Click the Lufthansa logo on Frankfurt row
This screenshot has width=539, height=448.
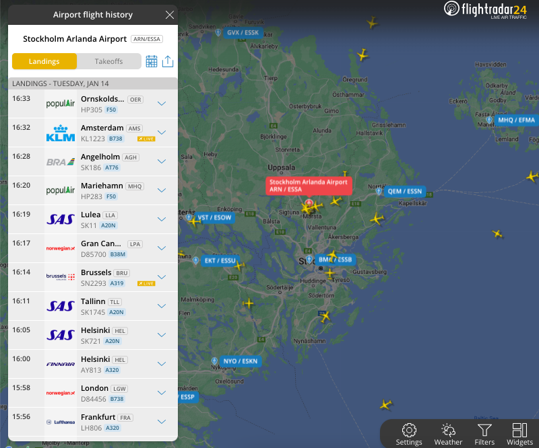point(61,422)
